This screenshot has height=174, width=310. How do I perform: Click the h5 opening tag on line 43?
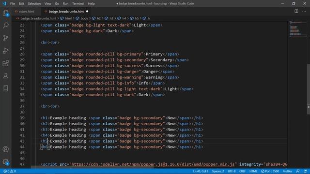point(45,141)
